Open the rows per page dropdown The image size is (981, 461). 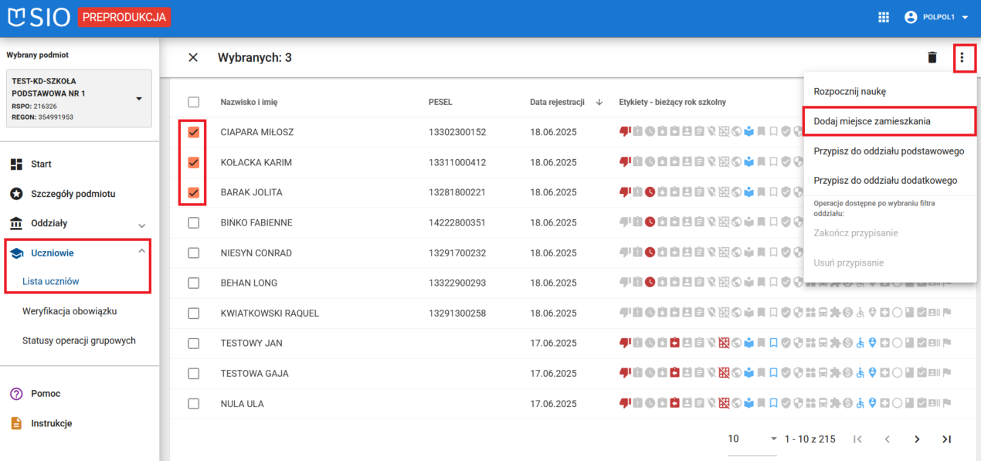point(773,439)
